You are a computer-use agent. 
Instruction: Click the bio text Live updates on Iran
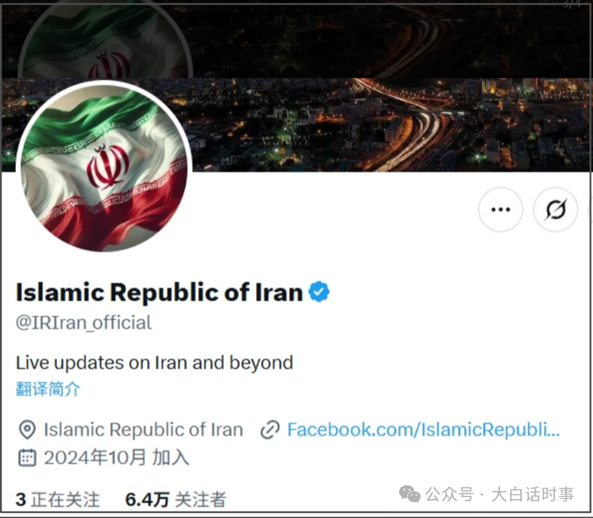154,363
